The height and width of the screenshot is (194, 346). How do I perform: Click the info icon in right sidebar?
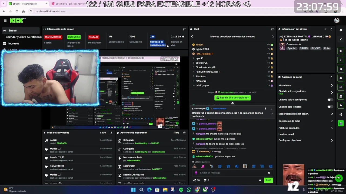point(341,30)
